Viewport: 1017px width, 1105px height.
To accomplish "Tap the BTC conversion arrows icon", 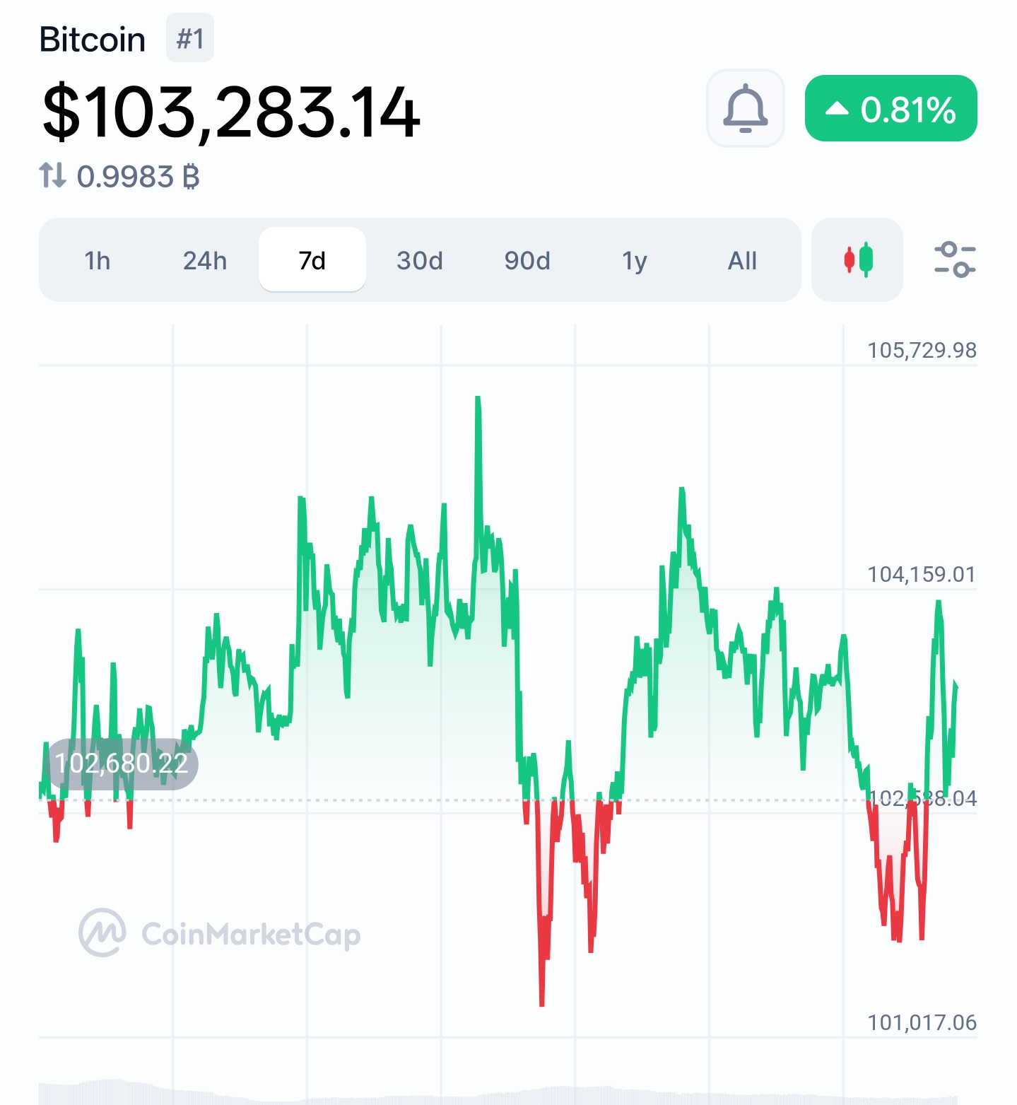I will tap(52, 175).
